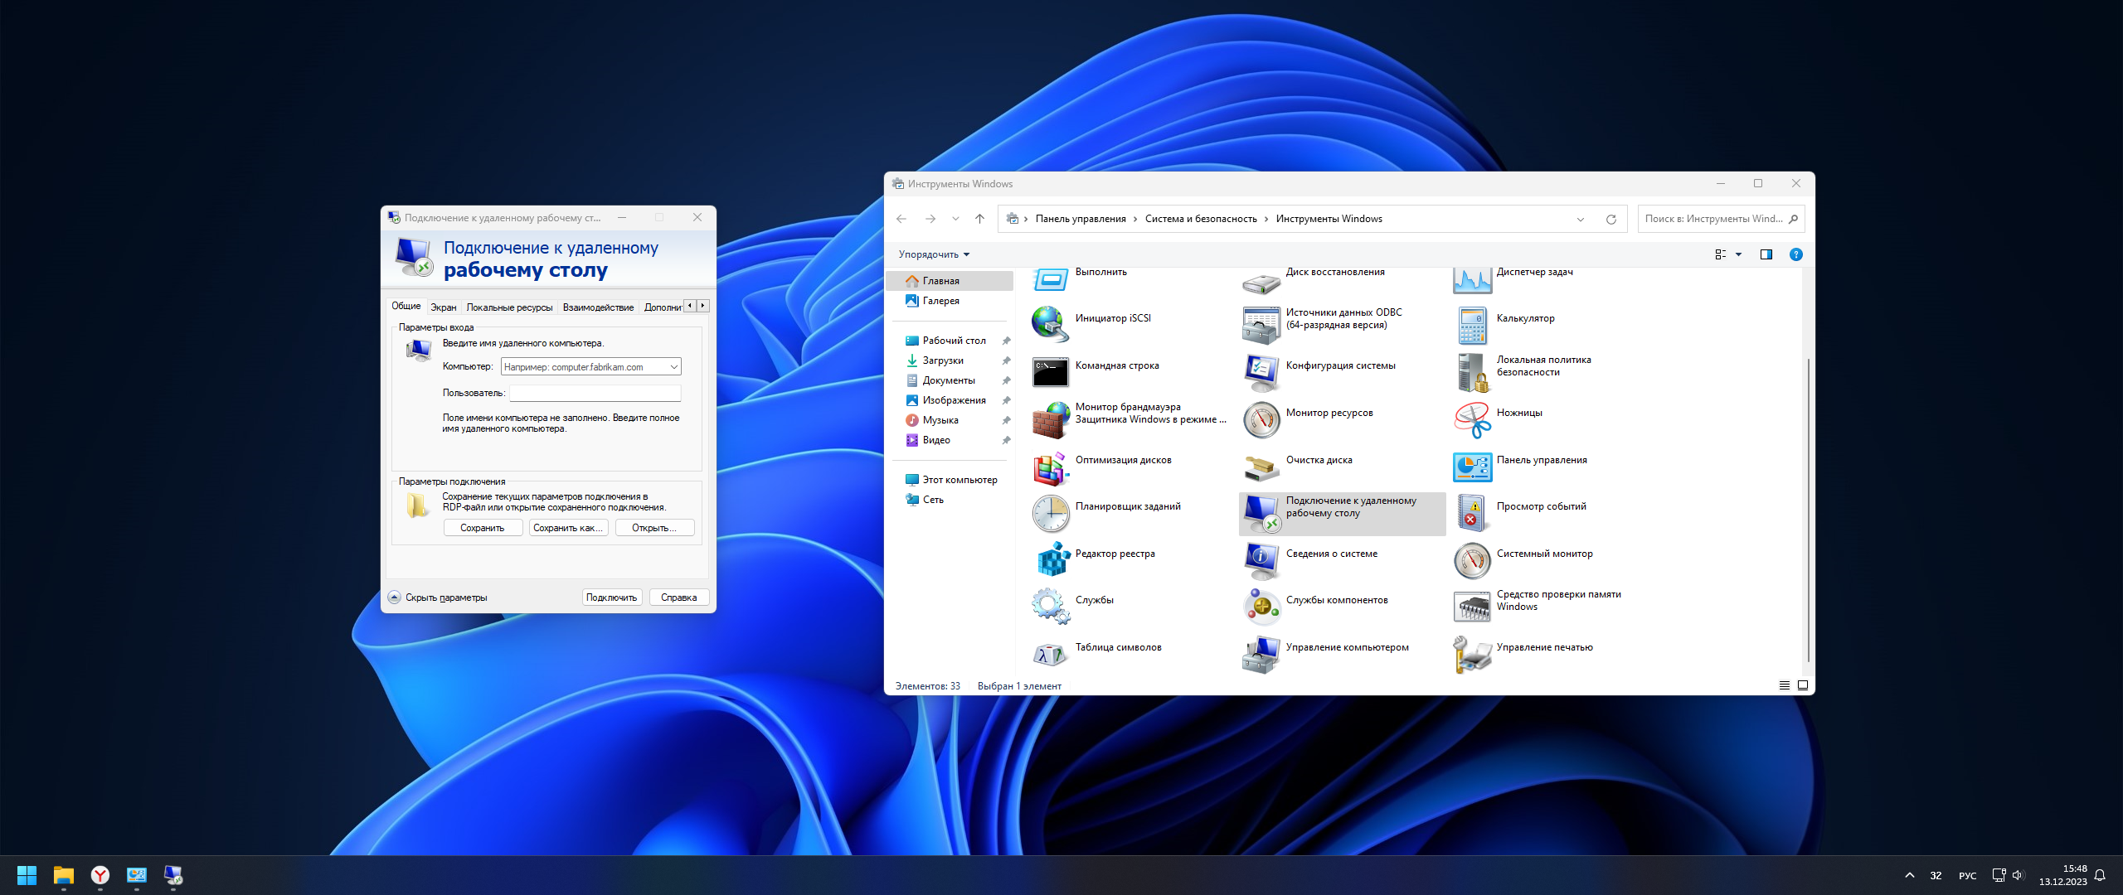Switch to the Экран tab
The width and height of the screenshot is (2123, 895).
[x=443, y=307]
